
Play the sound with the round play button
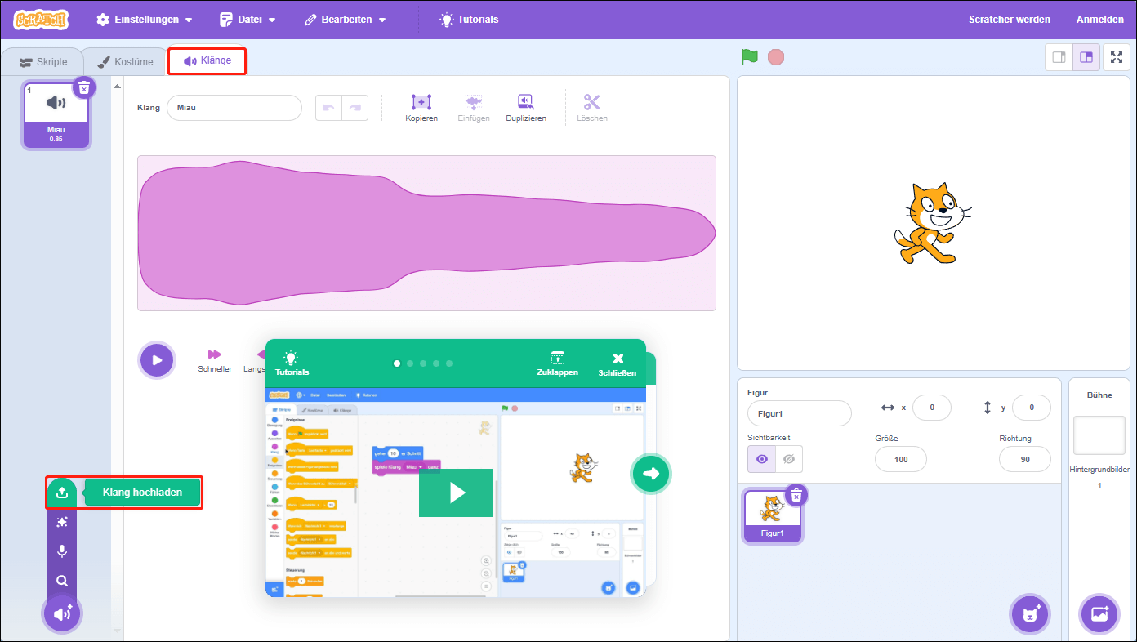tap(157, 359)
